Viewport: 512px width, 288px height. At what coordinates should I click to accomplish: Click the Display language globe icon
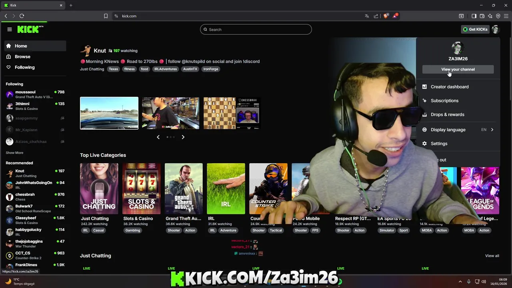[424, 130]
